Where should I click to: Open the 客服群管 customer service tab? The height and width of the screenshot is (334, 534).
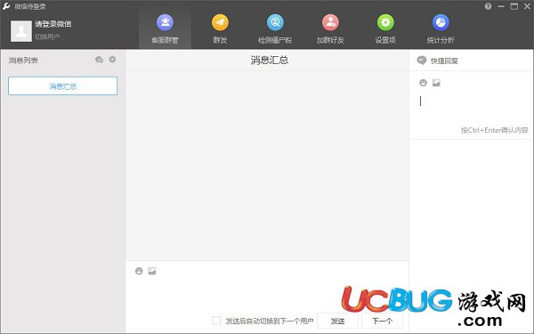click(165, 29)
